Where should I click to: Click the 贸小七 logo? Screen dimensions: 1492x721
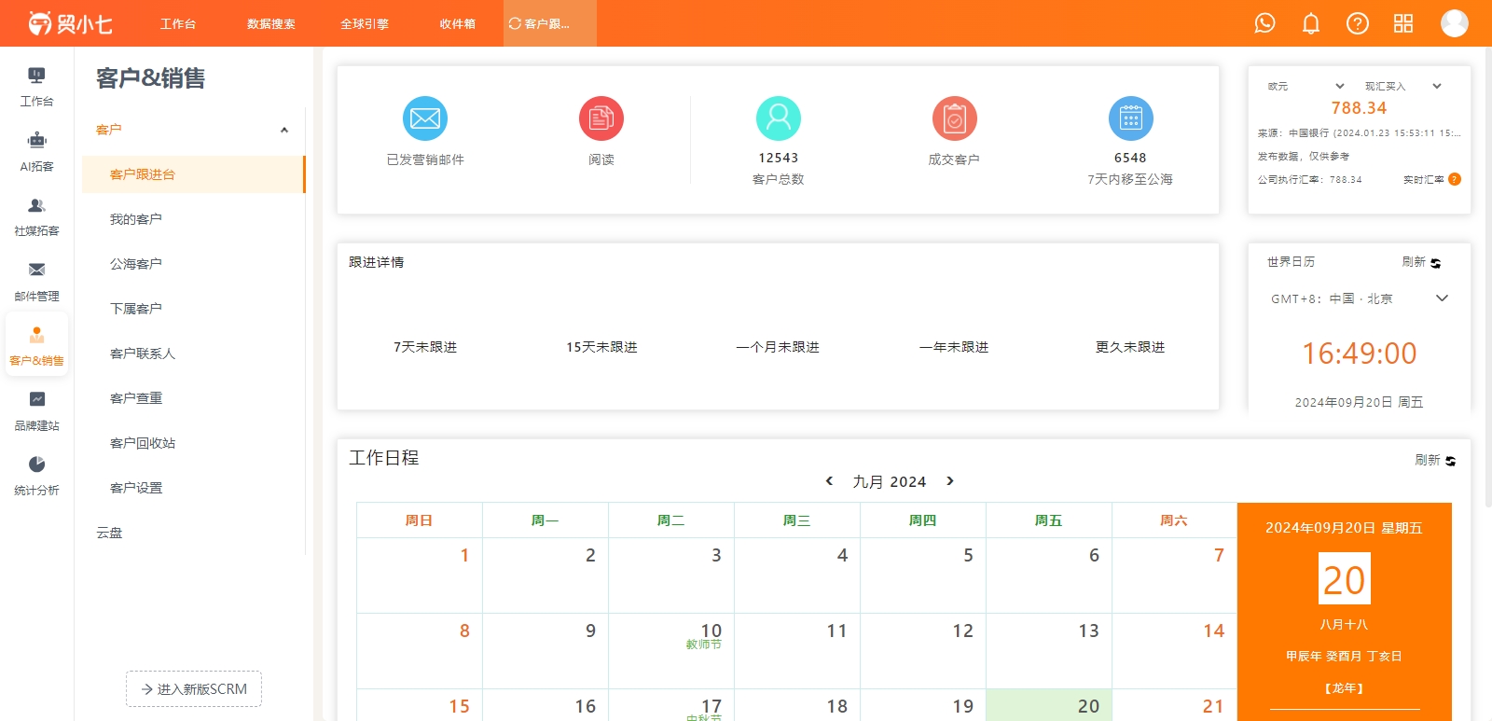tap(70, 23)
